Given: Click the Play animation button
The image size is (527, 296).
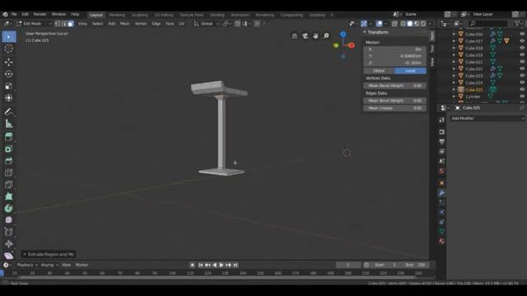Looking at the screenshot, I should [x=222, y=265].
